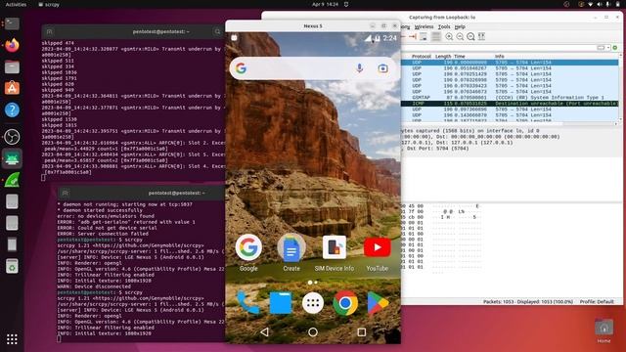Click the green add filter button in Wireshark
The height and width of the screenshot is (352, 626).
pyautogui.click(x=615, y=48)
